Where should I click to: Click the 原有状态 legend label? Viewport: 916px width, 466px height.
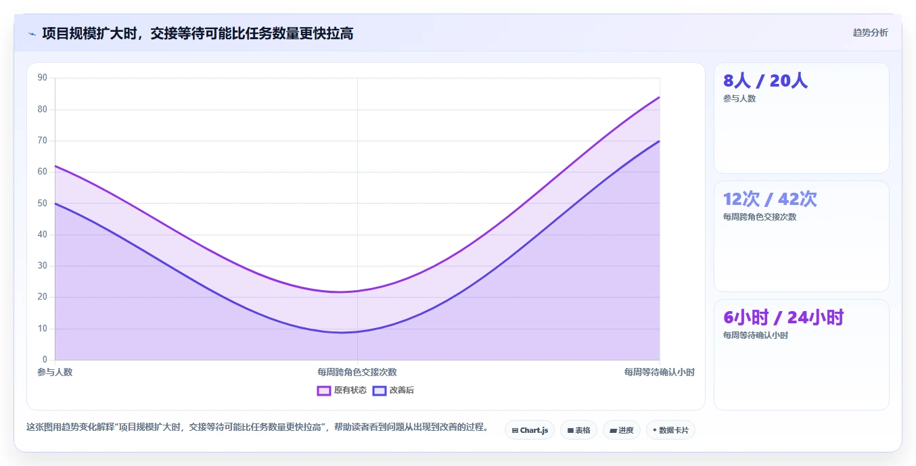(350, 390)
